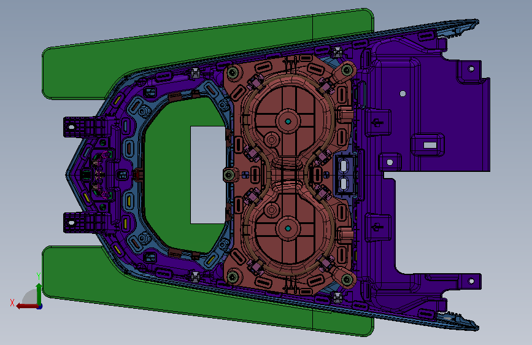Pick the bottom-left screw boss of the cup holder
Image resolution: width=532 pixels, height=345 pixels.
[x=233, y=277]
